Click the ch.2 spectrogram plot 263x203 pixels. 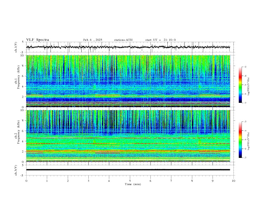coord(128,136)
